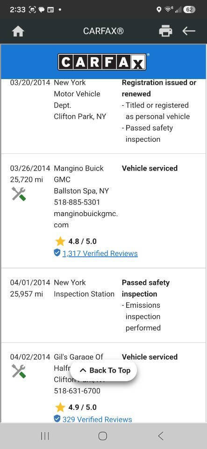Tap the Home icon in header
This screenshot has width=207, height=449.
pos(18,31)
